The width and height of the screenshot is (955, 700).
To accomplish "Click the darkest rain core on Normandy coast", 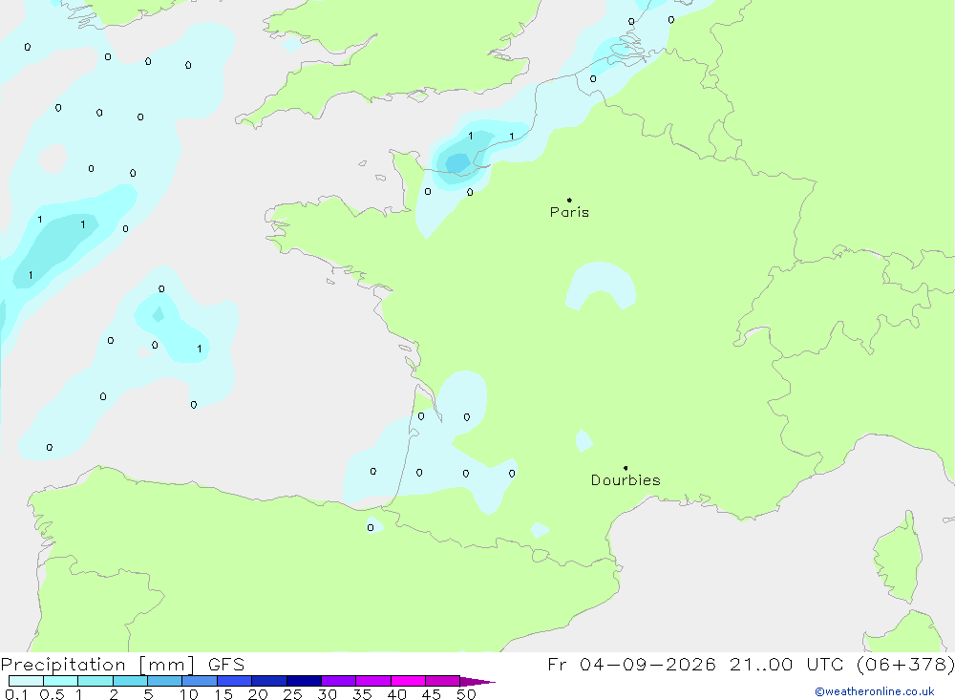I will [457, 163].
